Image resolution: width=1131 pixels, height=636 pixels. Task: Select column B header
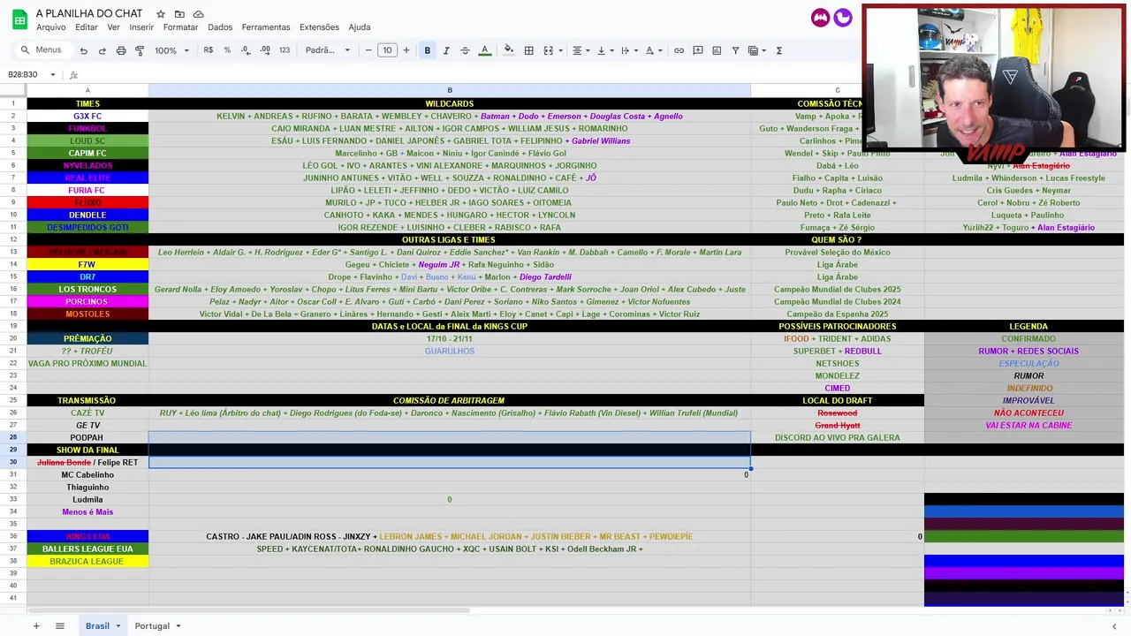point(450,90)
